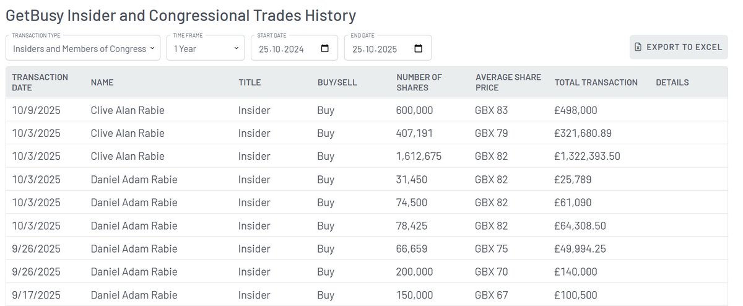Select the 10/9/2025 Clive Alan Rabie row
This screenshot has height=306, width=743.
(128, 110)
